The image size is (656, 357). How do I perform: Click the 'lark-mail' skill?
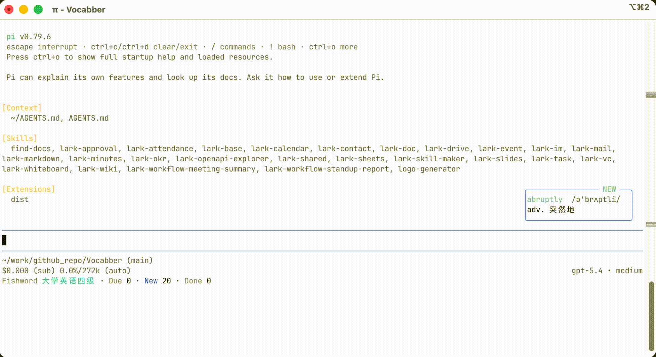(x=591, y=149)
